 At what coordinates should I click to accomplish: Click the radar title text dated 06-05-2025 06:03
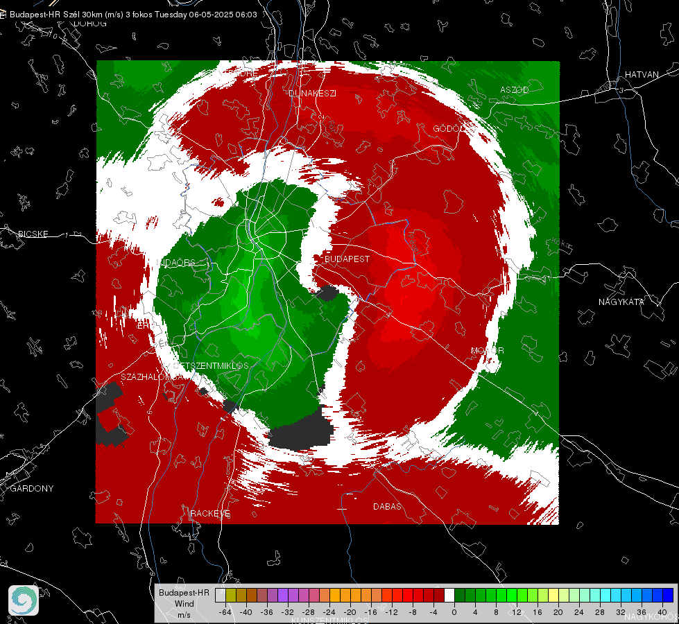coord(133,15)
